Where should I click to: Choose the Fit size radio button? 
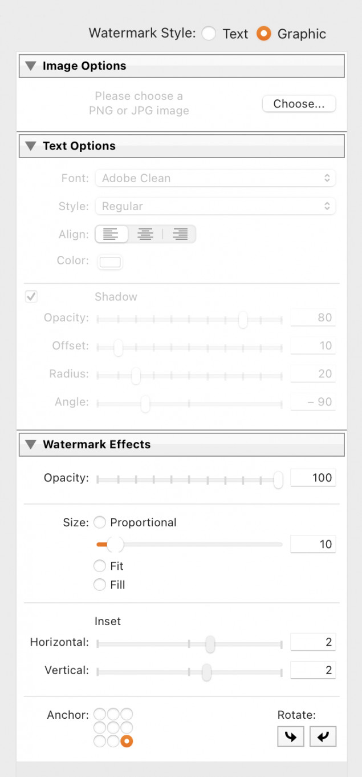coord(100,566)
